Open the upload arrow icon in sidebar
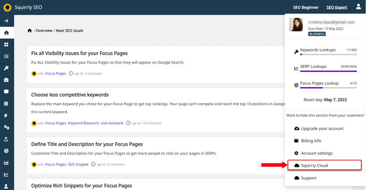The height and width of the screenshot is (190, 366). (x=6, y=139)
